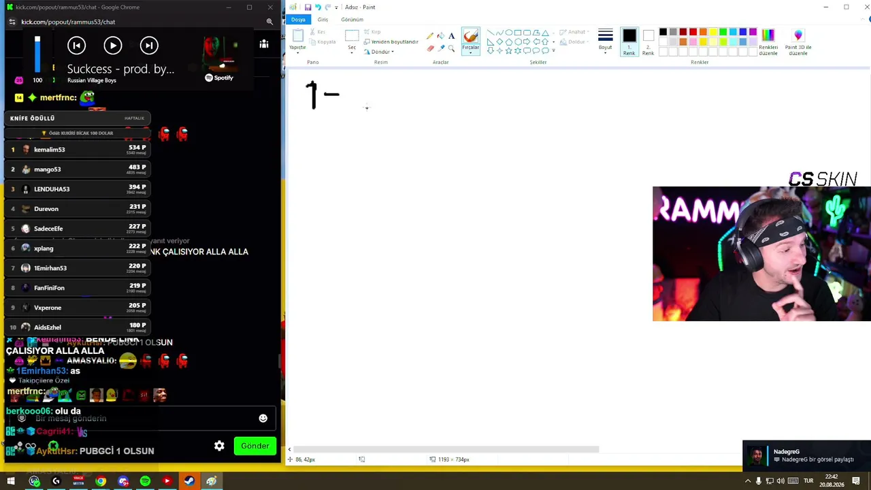
Task: Choose the Fill bucket tool
Action: (441, 36)
